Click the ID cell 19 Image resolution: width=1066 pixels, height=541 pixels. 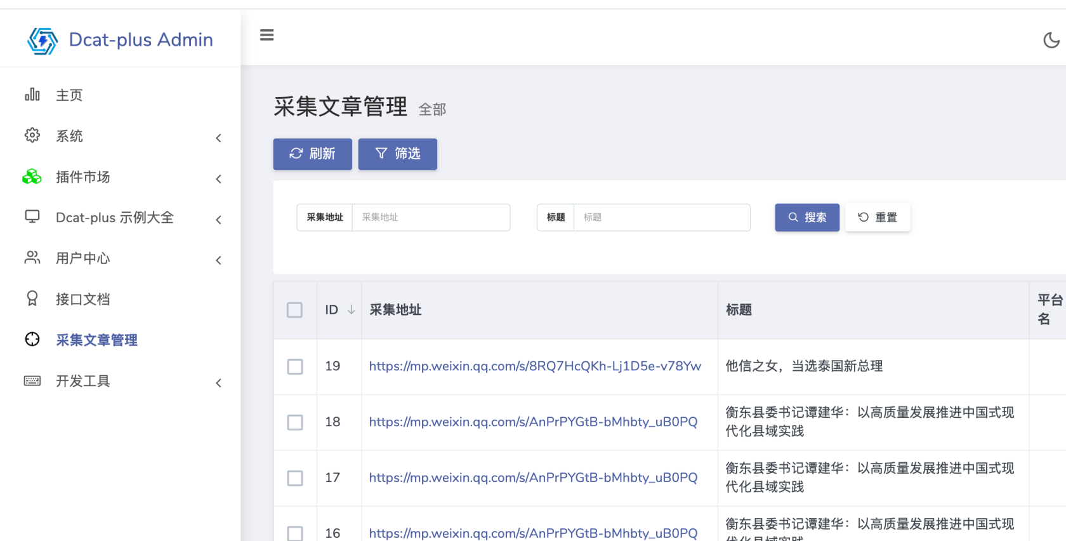click(332, 366)
